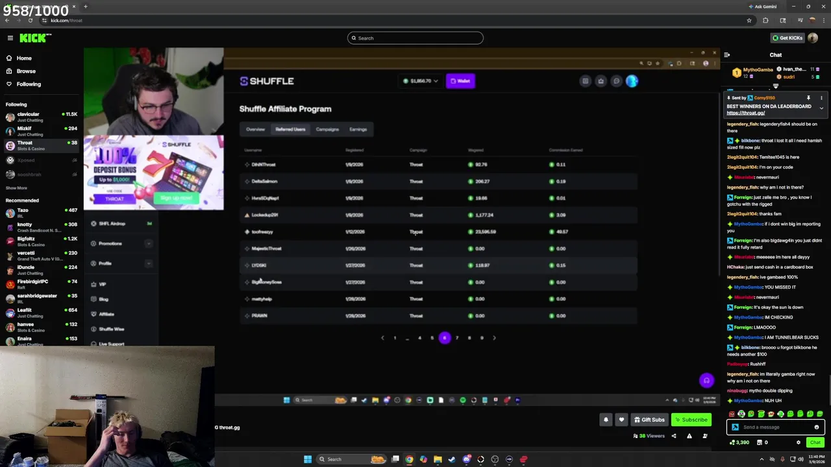
Task: Open clavicular's channel in Following list
Action: [x=40, y=117]
